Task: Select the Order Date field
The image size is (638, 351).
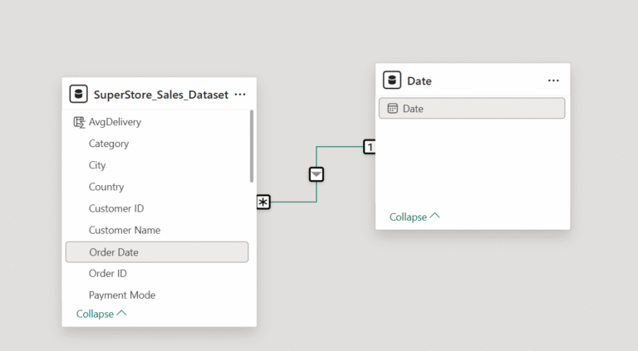Action: [157, 252]
